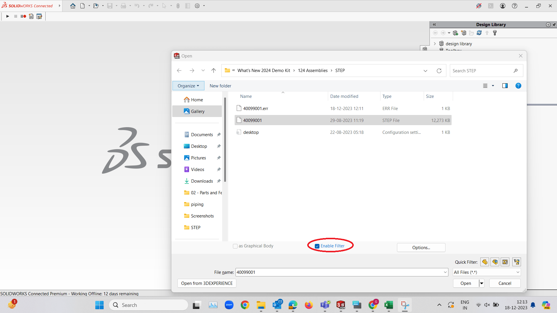Open the Options gear in SOLIDWORKS toolbar
557x313 pixels.
[197, 6]
